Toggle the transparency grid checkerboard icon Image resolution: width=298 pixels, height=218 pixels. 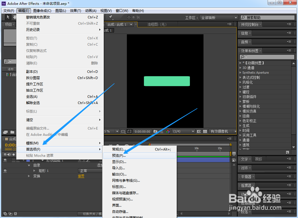205,132
